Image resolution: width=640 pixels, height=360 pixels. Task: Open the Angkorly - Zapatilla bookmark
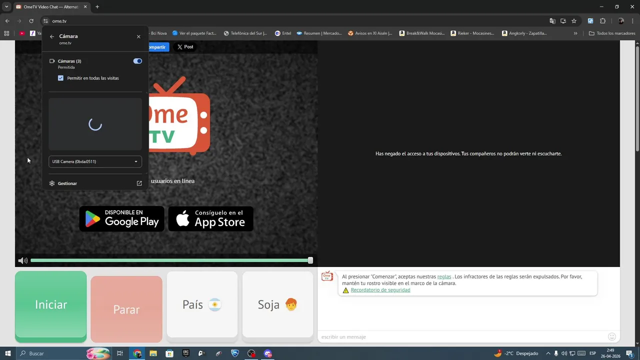tap(524, 33)
